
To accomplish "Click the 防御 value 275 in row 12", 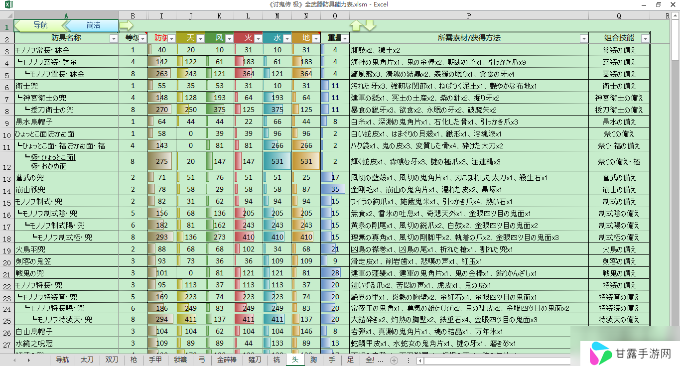I will point(162,162).
